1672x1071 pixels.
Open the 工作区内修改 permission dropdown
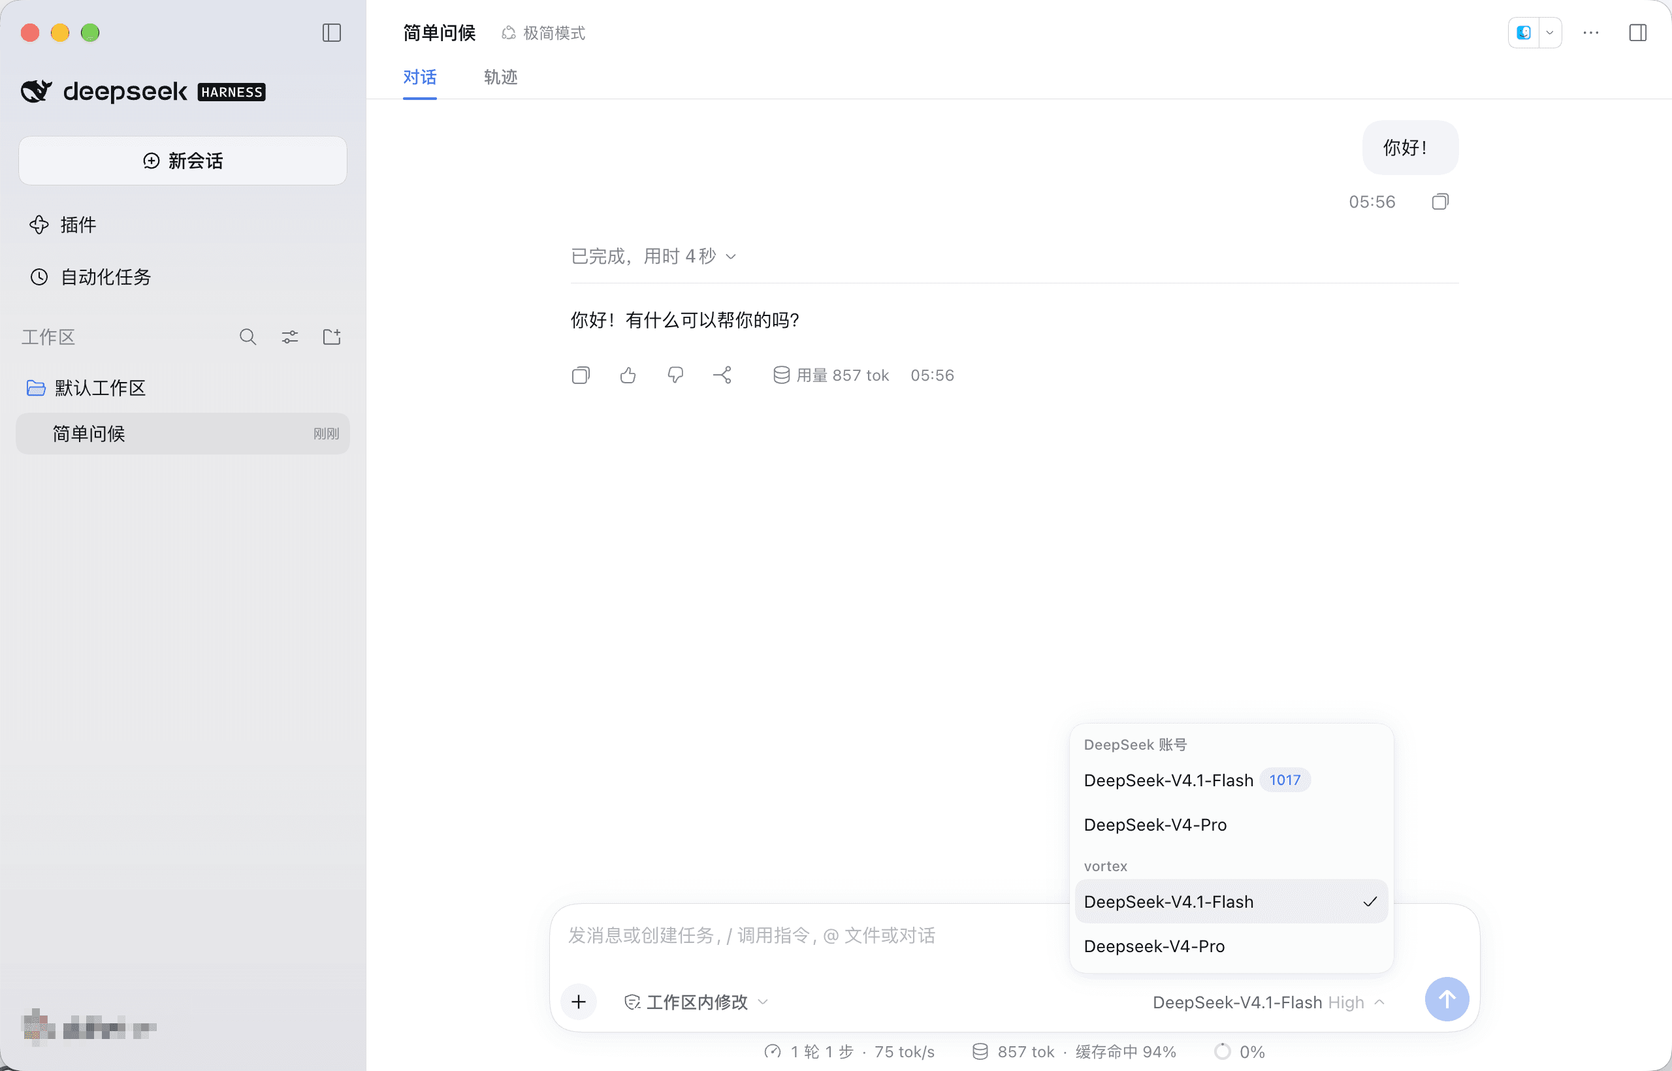pos(696,1002)
